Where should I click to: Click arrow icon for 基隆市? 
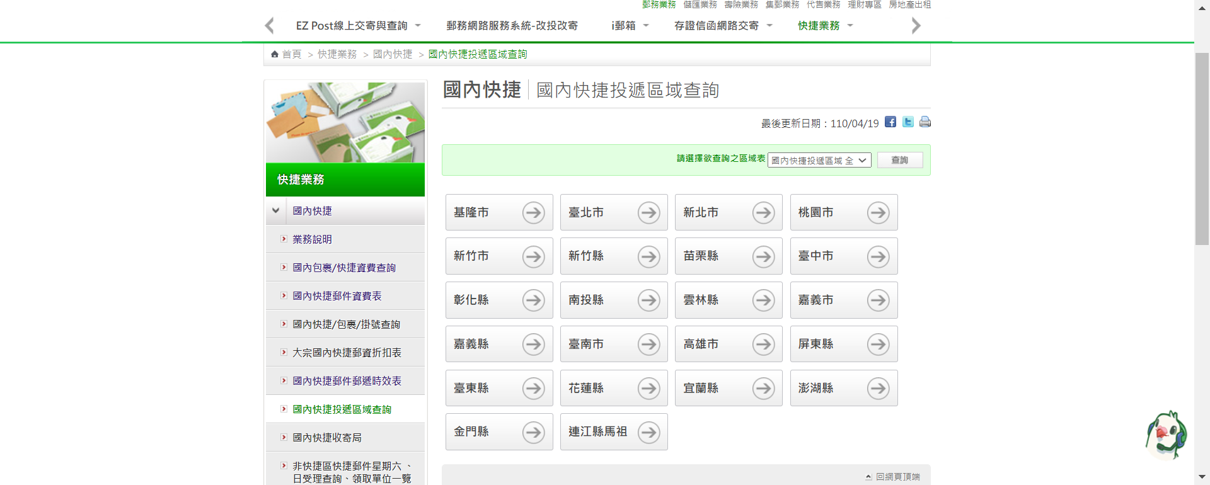click(x=533, y=213)
